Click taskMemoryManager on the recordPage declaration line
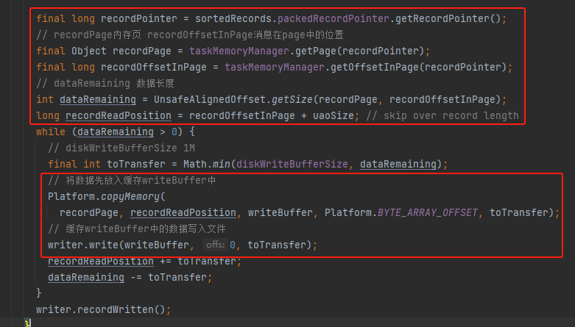The height and width of the screenshot is (327, 575). (x=239, y=51)
